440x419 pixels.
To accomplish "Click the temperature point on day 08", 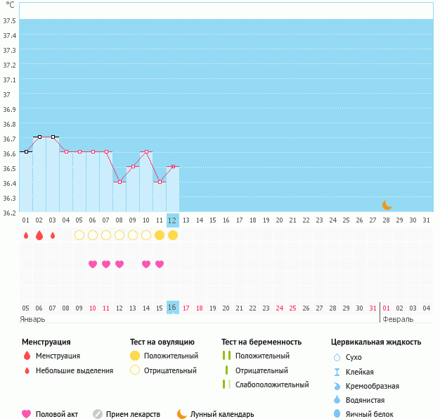I will point(119,182).
